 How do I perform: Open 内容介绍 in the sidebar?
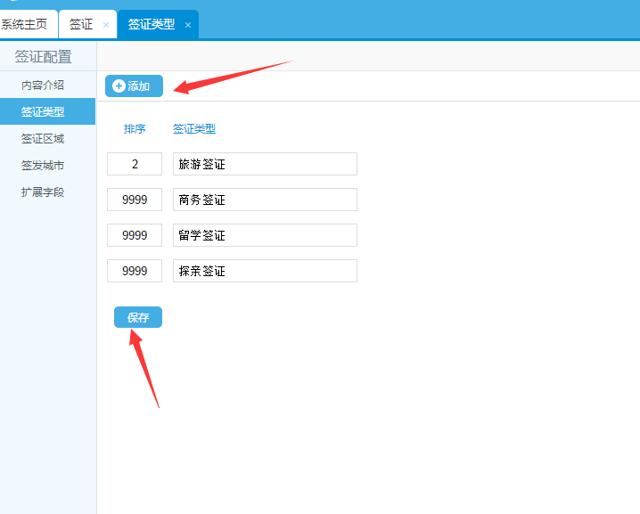tap(43, 86)
